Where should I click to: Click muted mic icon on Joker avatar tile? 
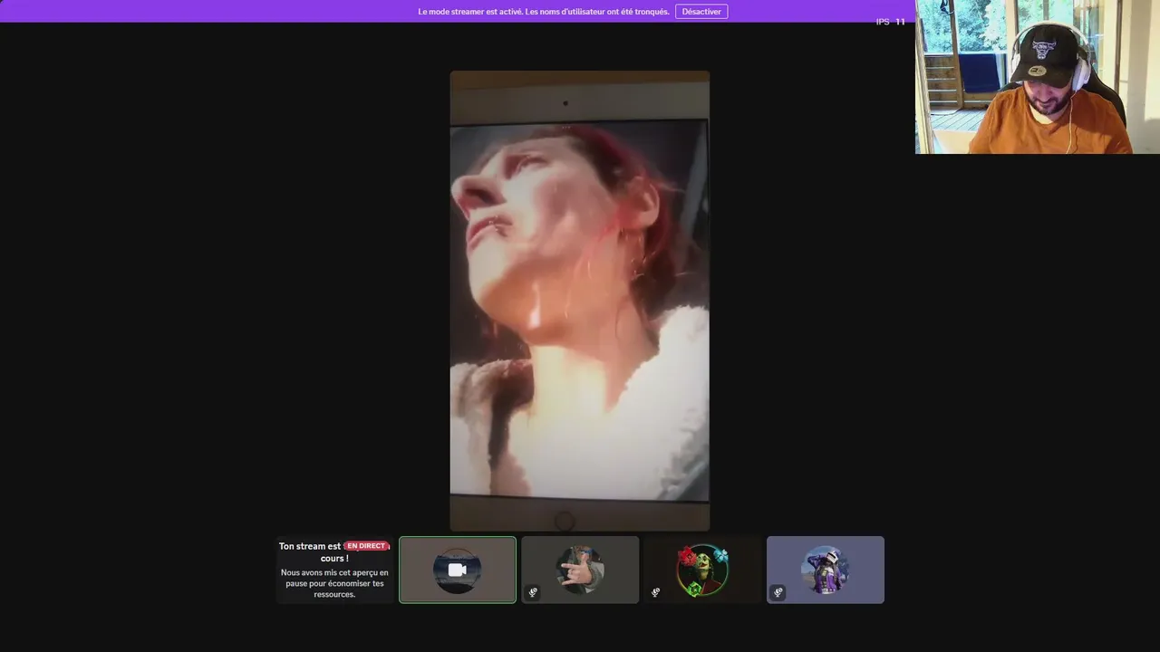coord(655,592)
